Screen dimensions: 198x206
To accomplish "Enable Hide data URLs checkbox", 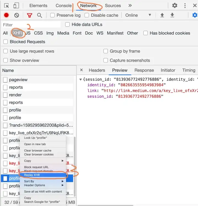I will pos(67,25).
